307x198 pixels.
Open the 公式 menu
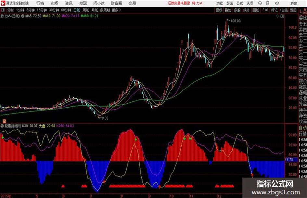pos(240,3)
